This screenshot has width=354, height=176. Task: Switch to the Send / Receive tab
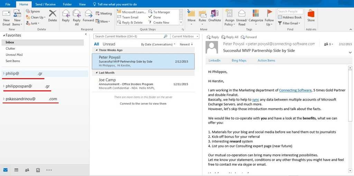coord(45,4)
